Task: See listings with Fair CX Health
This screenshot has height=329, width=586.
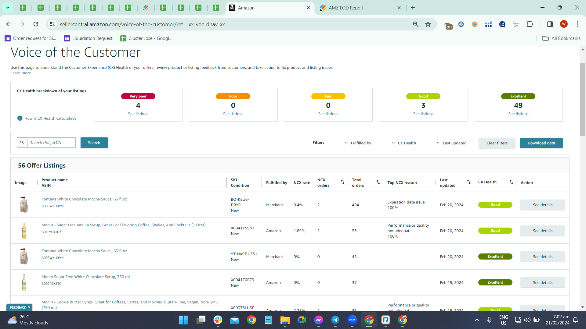Action: [328, 114]
